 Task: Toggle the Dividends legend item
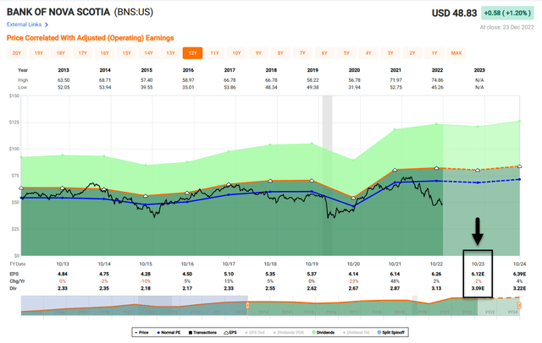324,332
